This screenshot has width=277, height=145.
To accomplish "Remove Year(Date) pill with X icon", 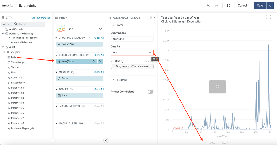I will click(x=100, y=61).
